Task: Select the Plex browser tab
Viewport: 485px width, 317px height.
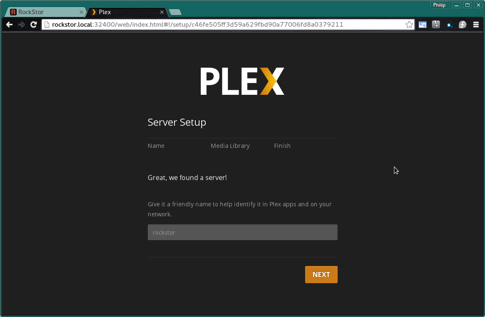Action: click(x=126, y=12)
